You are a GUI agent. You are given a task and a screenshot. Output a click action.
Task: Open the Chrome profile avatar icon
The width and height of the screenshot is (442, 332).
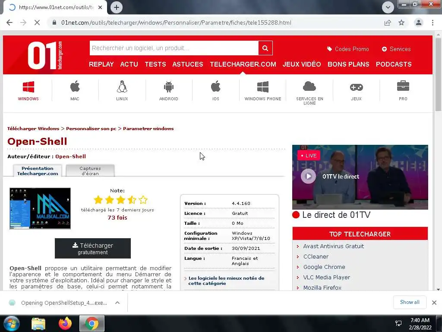click(419, 22)
